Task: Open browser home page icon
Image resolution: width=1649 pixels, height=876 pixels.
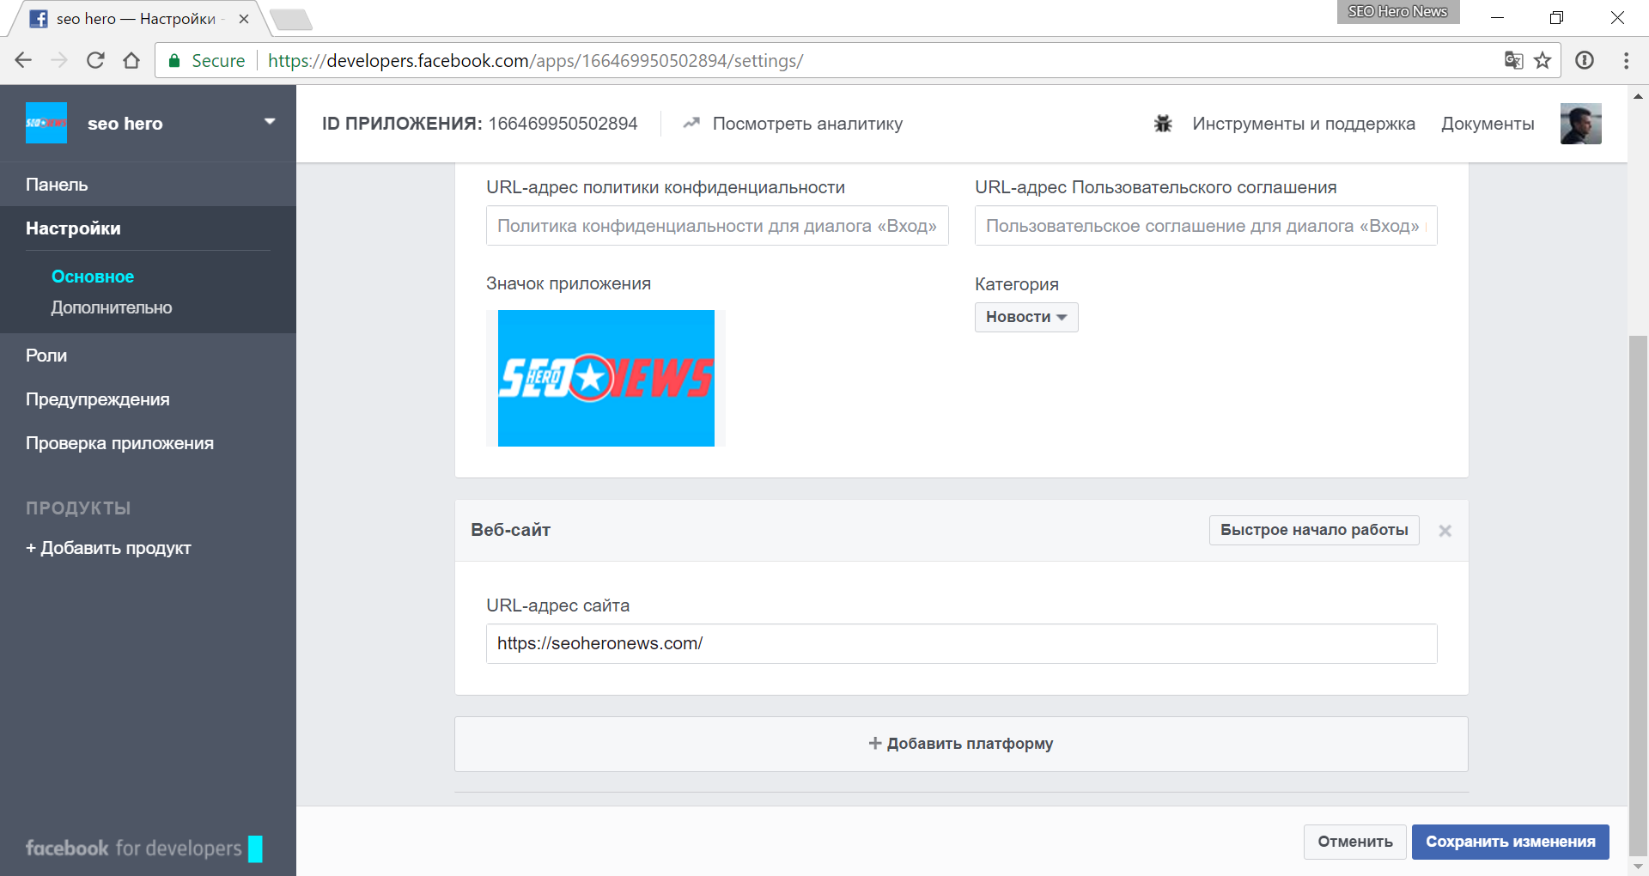Action: pos(131,60)
